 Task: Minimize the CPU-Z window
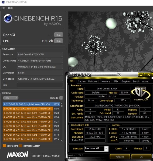141,75
